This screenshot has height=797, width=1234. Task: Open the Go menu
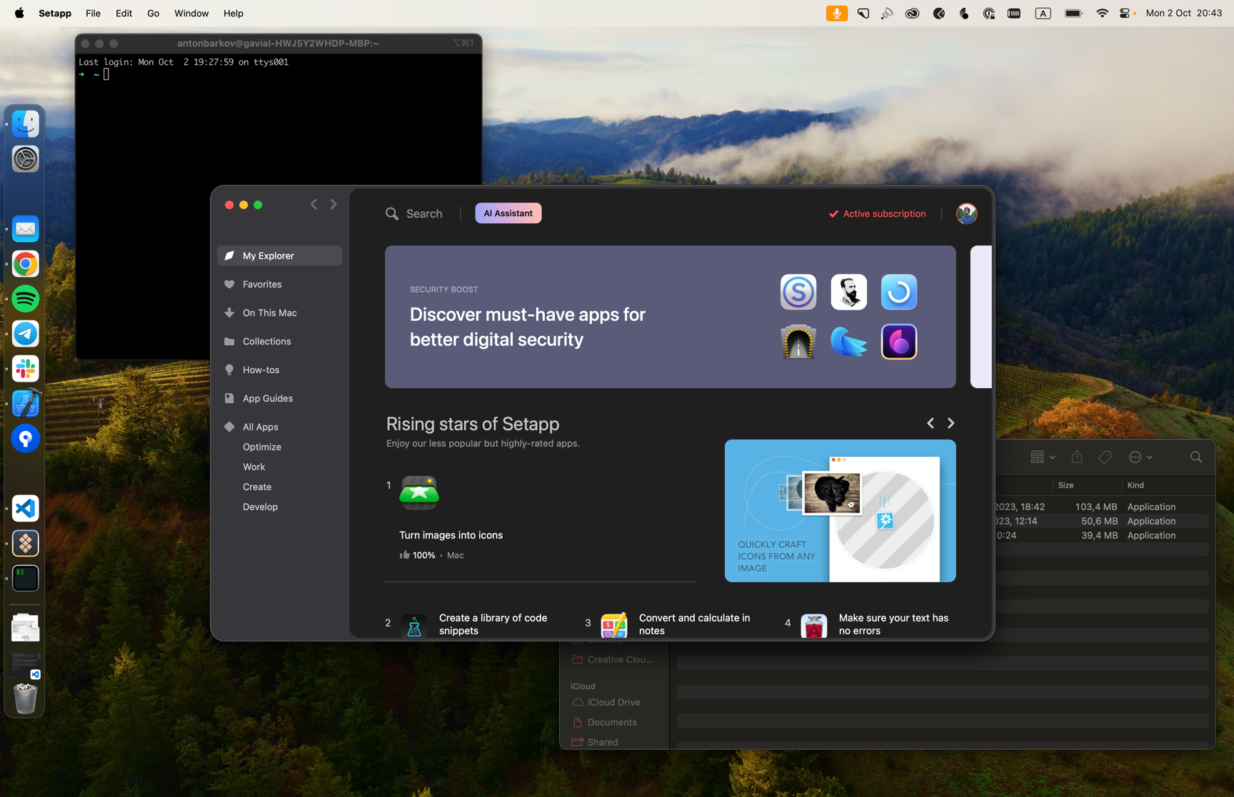[153, 13]
